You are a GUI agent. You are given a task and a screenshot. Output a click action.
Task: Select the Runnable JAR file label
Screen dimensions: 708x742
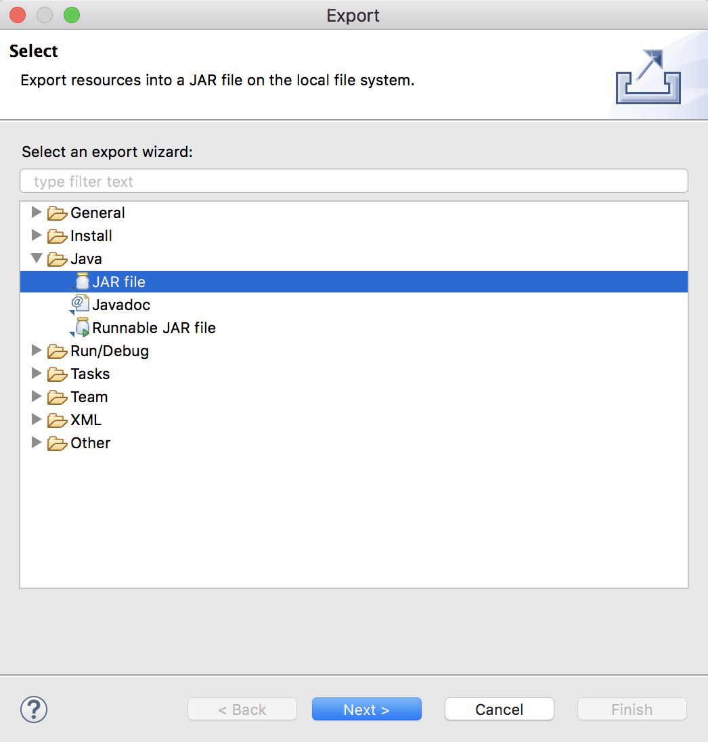coord(154,328)
